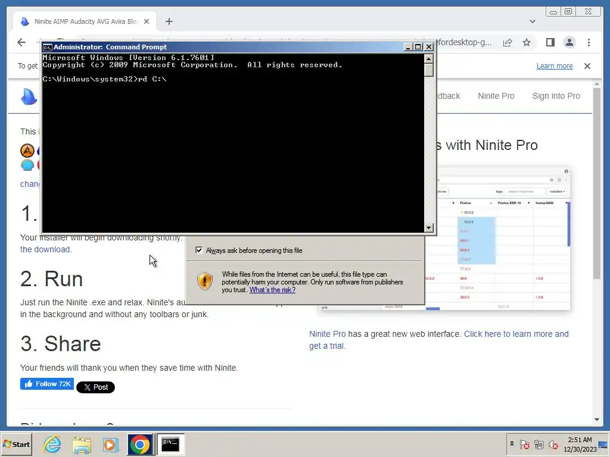
Task: Click the security warning shield icon
Action: coord(205,281)
